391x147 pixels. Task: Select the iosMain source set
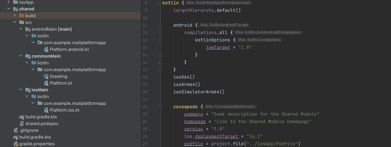click(x=40, y=90)
